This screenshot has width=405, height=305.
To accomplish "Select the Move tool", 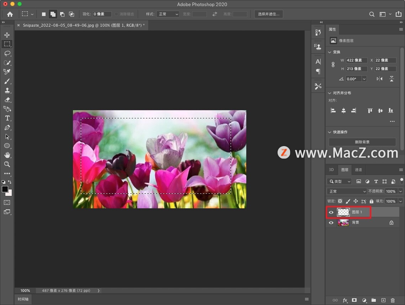I will point(7,35).
